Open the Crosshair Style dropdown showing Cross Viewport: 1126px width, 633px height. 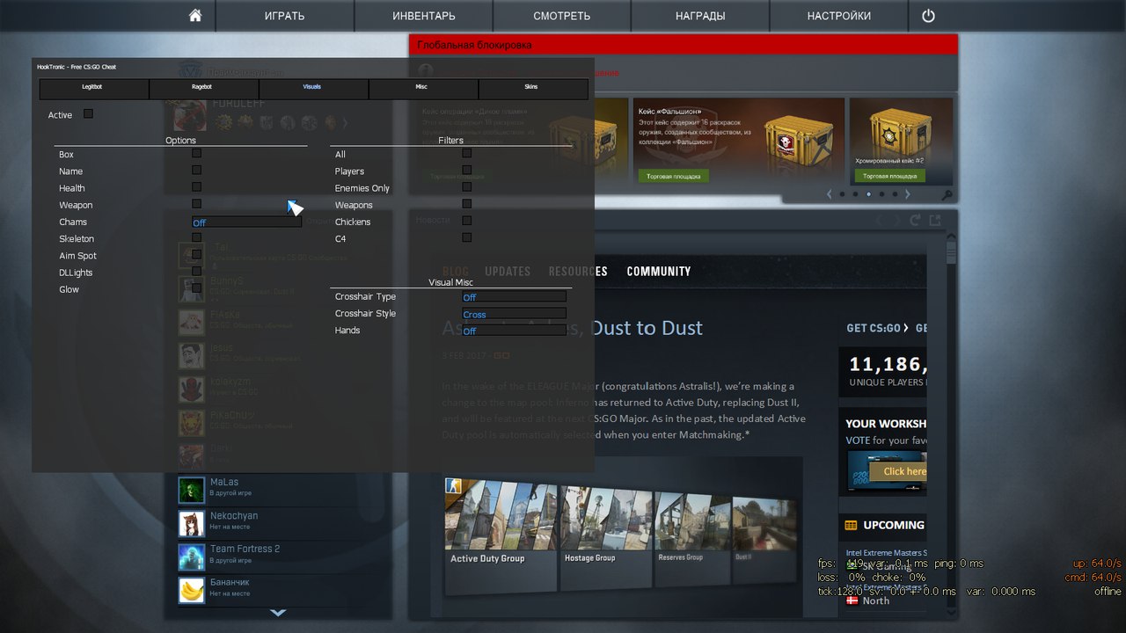point(514,314)
